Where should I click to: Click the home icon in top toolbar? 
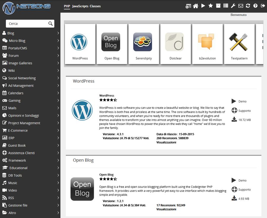coord(196,6)
